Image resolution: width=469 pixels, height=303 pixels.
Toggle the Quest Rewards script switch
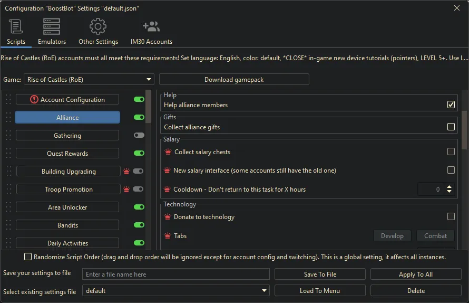click(139, 153)
